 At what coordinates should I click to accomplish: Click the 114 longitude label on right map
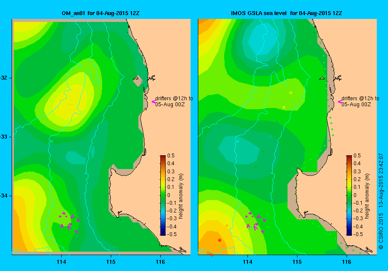pos(248,262)
